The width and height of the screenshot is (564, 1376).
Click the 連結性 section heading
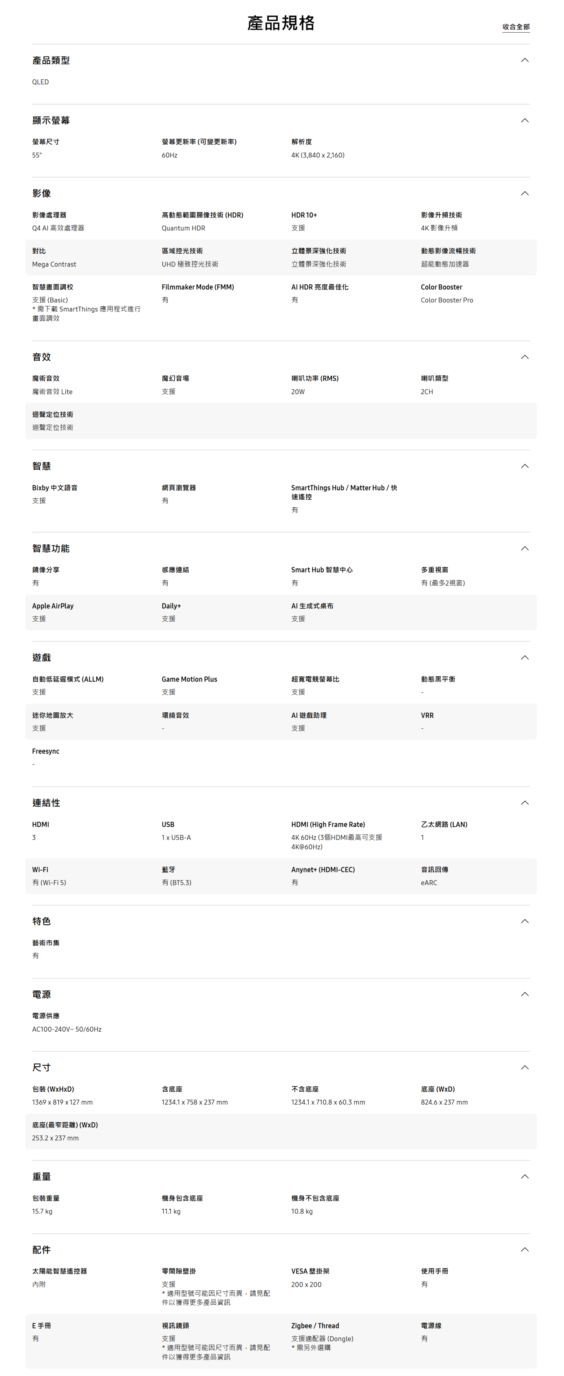(x=46, y=803)
